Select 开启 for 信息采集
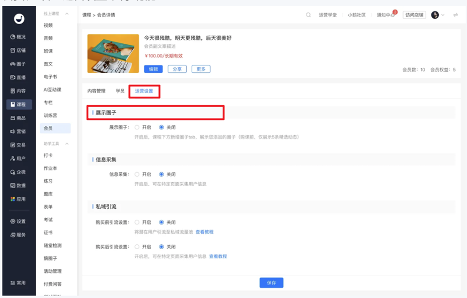Image resolution: width=467 pixels, height=298 pixels. click(137, 174)
